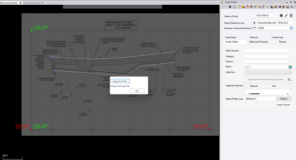Open the Offset and Projection tab
Screen dimensions: 296x160
click(259, 42)
